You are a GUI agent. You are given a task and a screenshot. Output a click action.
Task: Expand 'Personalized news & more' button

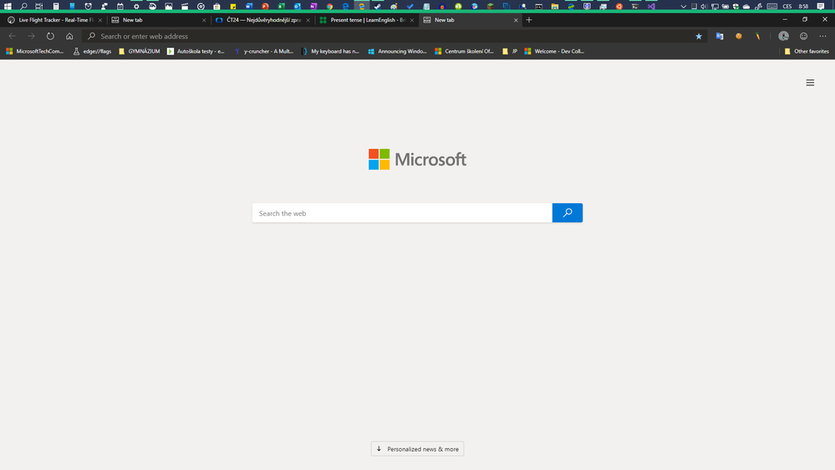[x=417, y=449]
